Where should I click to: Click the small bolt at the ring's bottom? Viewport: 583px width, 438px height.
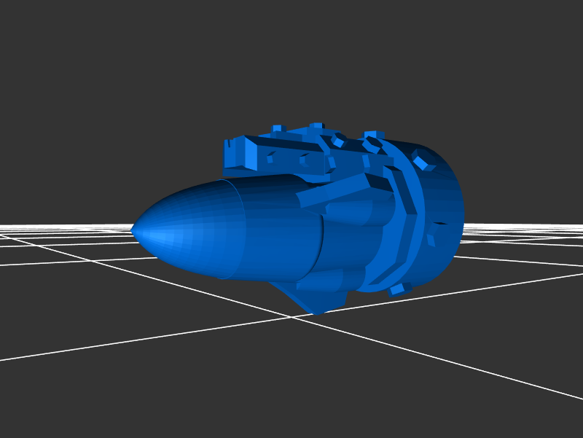point(397,289)
